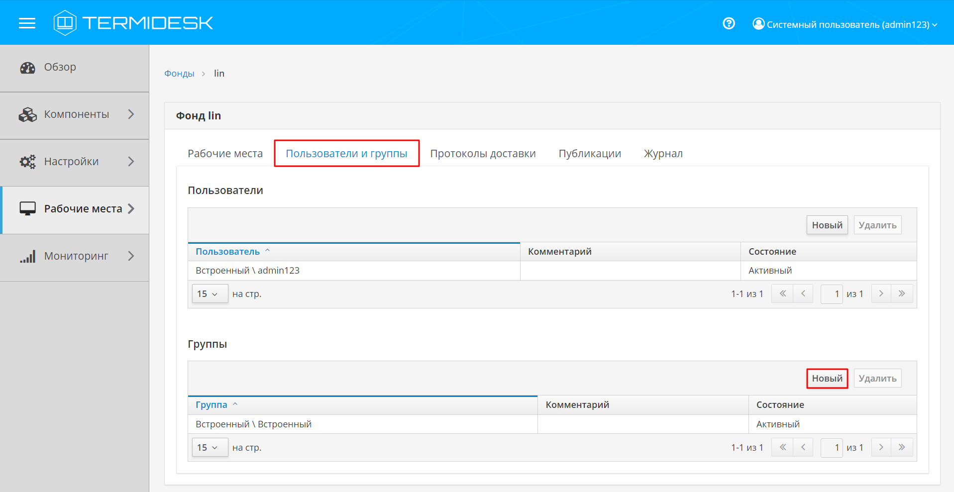Image resolution: width=954 pixels, height=492 pixels.
Task: Click the Фонды breadcrumb link
Action: click(x=179, y=74)
